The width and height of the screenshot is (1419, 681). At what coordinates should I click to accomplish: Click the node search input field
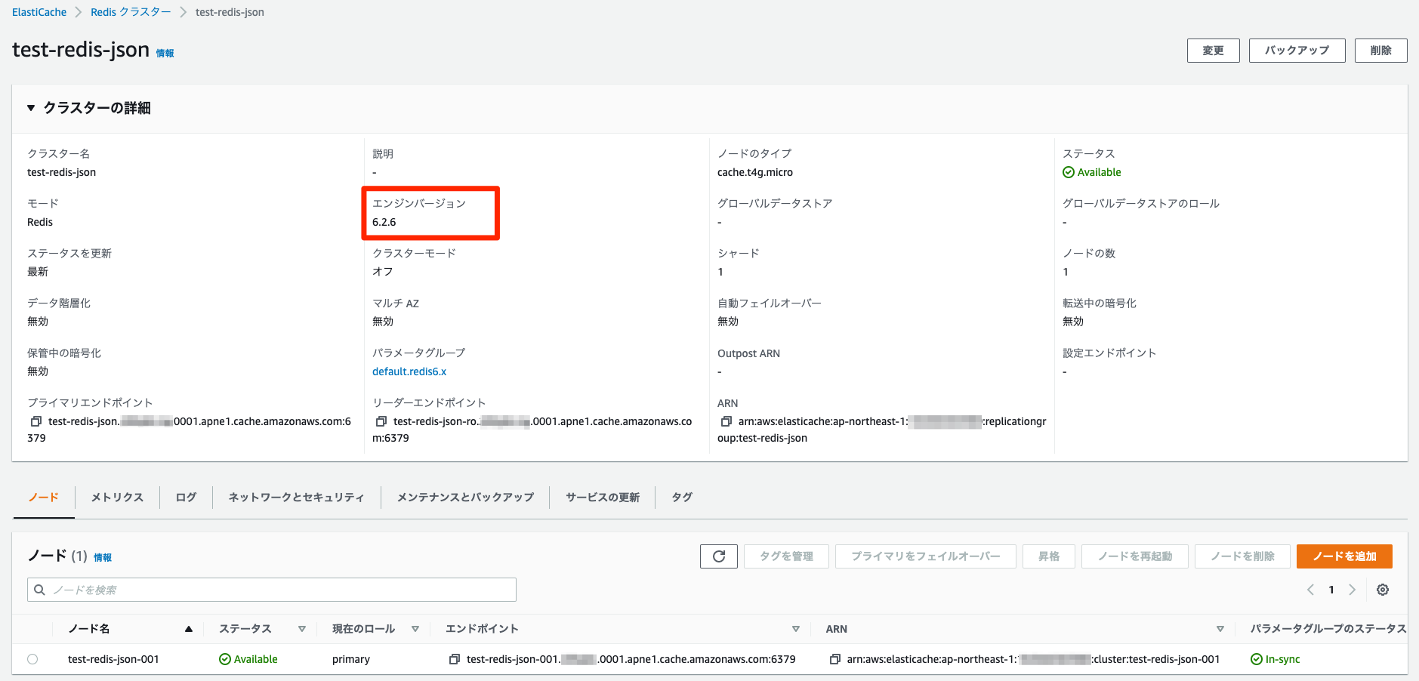pyautogui.click(x=271, y=590)
